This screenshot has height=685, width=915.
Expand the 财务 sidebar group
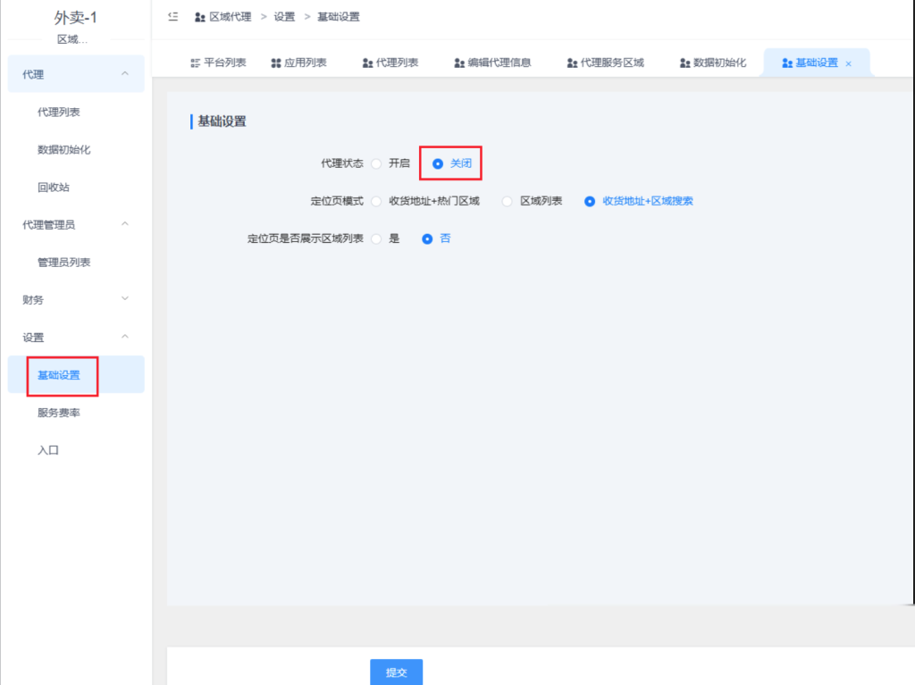tap(125, 298)
